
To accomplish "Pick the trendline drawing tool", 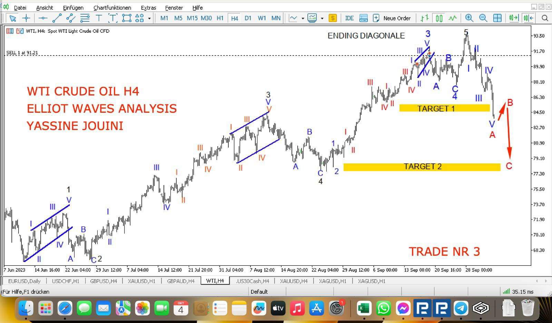I will click(57, 18).
